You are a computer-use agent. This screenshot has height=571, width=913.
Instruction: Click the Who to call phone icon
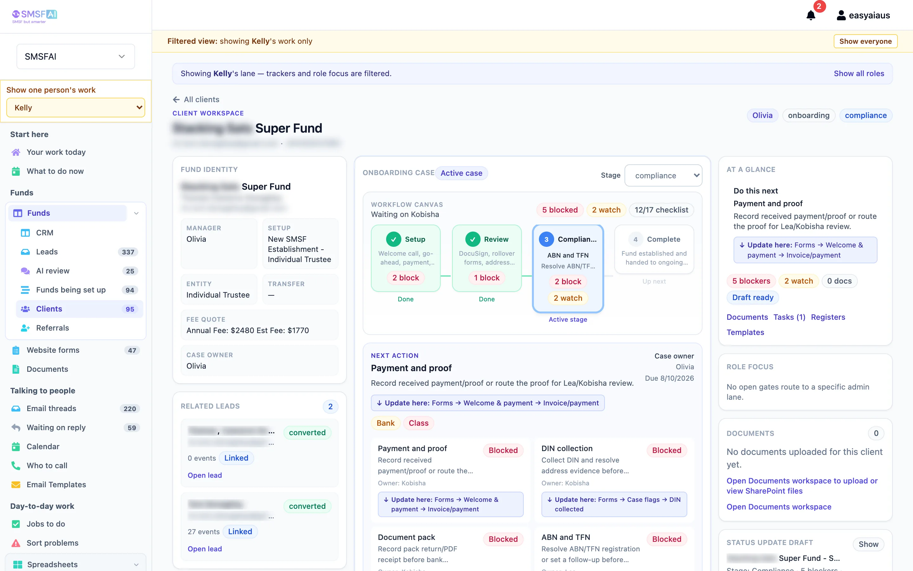point(16,466)
